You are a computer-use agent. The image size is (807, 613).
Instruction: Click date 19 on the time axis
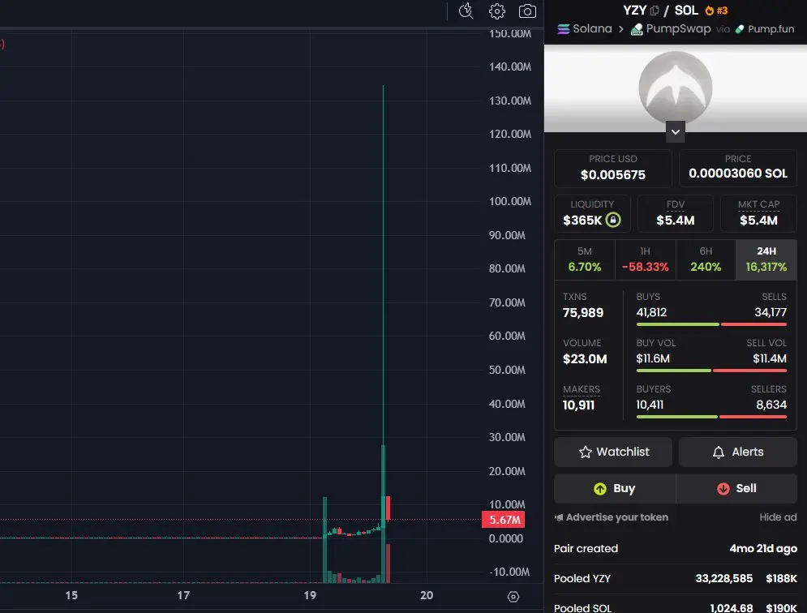[x=310, y=595]
